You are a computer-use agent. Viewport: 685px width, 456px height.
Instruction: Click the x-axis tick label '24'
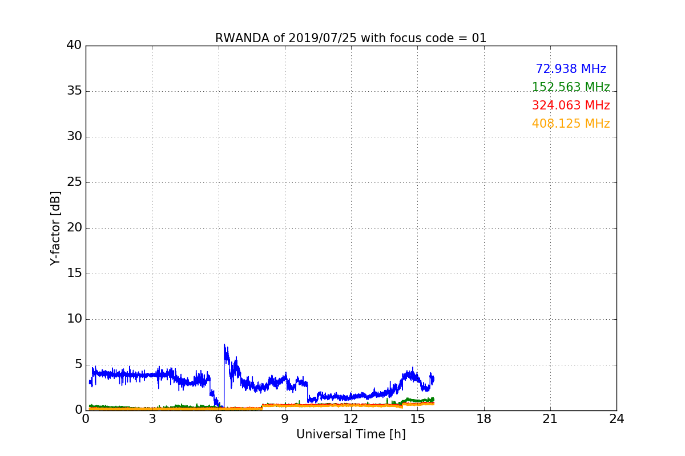pos(616,419)
